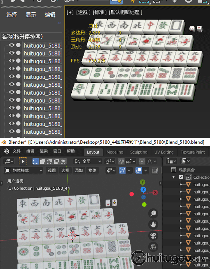Viewport: 210px width, 269px height.
Task: Click the 添加 button in viewport header
Action: pos(79,170)
